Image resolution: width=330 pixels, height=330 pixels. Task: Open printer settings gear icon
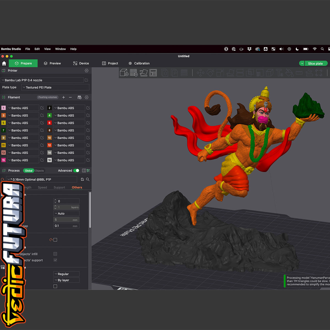coord(87,71)
